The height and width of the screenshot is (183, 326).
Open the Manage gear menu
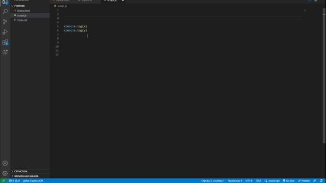pyautogui.click(x=5, y=173)
